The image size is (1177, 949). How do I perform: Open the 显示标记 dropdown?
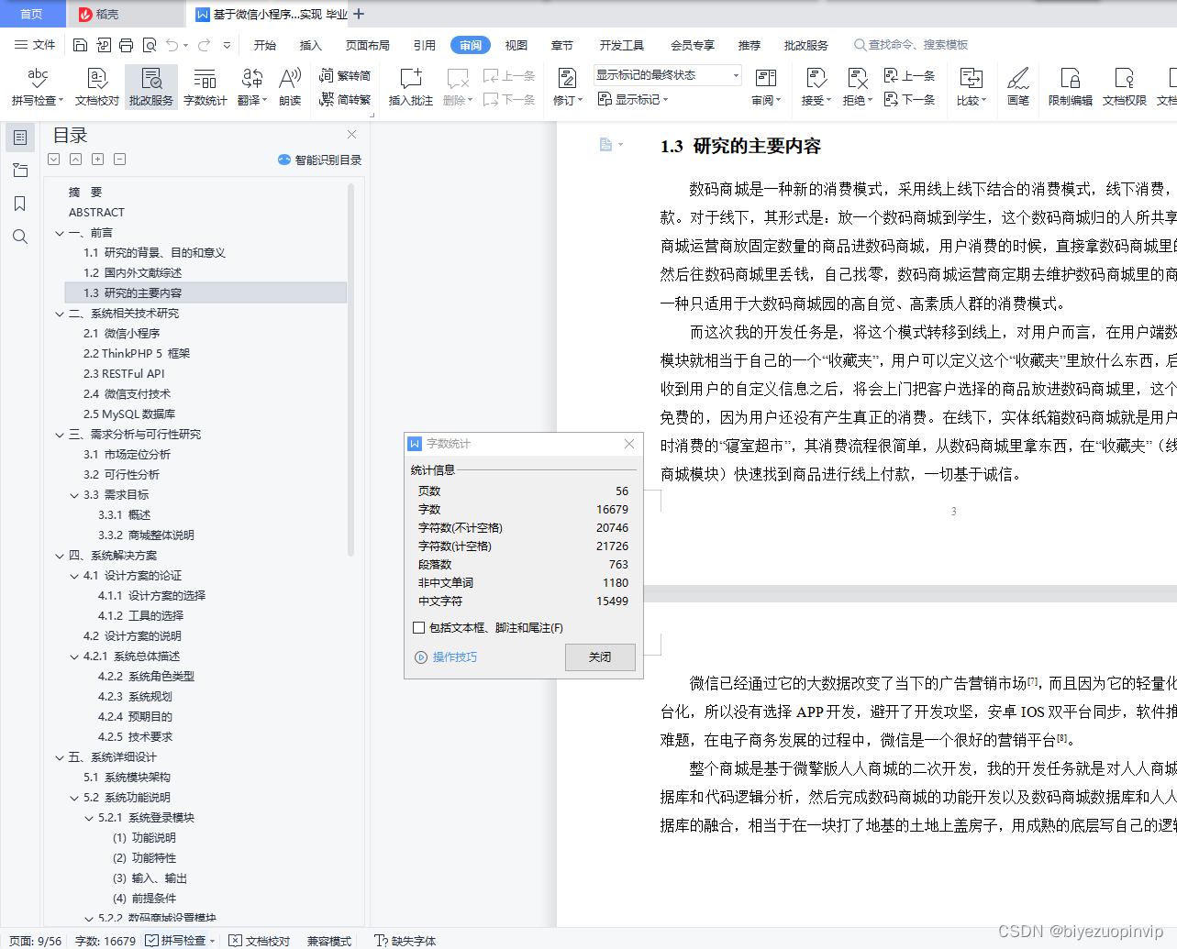(x=633, y=99)
